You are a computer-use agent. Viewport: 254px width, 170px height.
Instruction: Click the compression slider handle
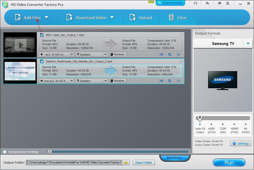click(x=50, y=152)
